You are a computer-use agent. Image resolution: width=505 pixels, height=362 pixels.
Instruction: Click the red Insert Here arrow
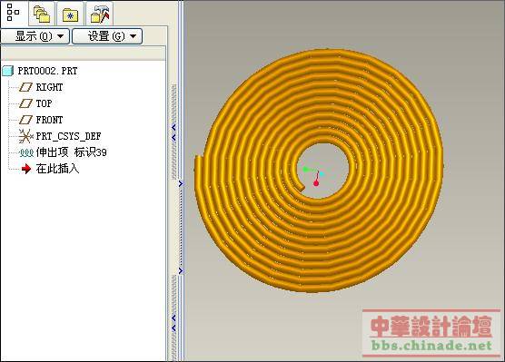[x=26, y=169]
